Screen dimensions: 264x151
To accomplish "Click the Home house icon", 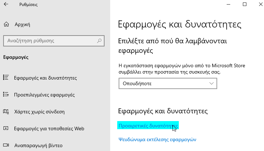I will (6, 24).
